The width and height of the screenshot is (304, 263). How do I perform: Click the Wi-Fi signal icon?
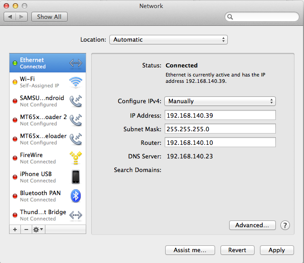(x=75, y=82)
